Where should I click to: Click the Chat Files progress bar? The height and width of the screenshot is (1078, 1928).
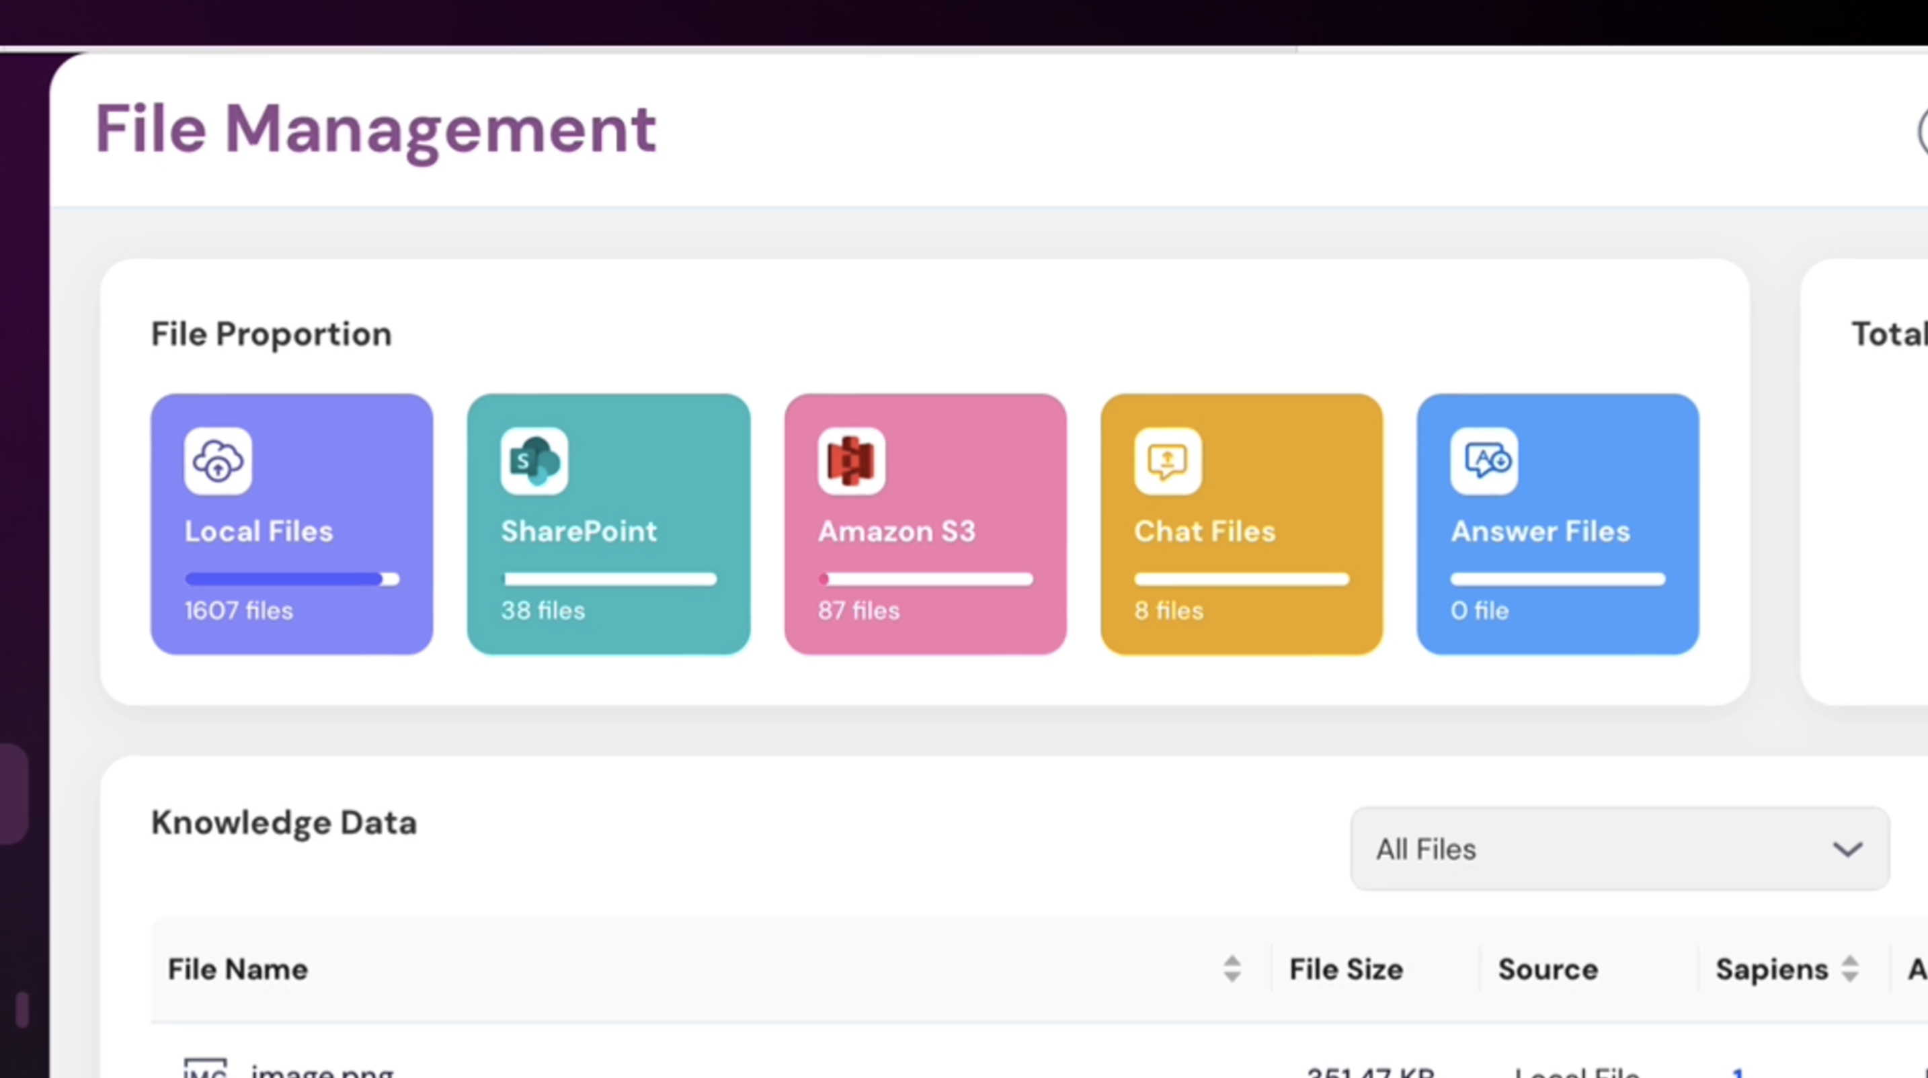click(x=1242, y=579)
